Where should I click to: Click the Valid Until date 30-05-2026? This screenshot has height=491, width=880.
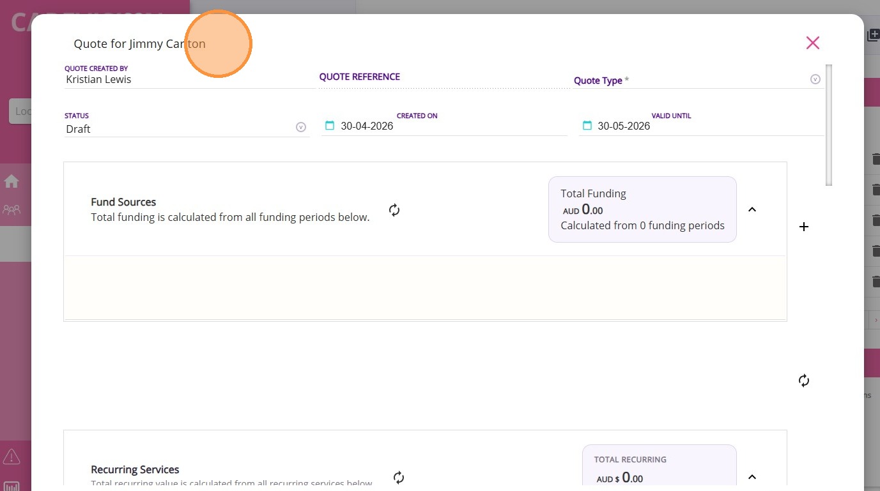(x=624, y=126)
